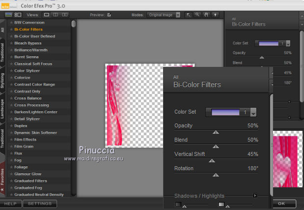Click the light highlights swatch in the enlarged panel
This screenshot has width=304, height=210.
(221, 204)
